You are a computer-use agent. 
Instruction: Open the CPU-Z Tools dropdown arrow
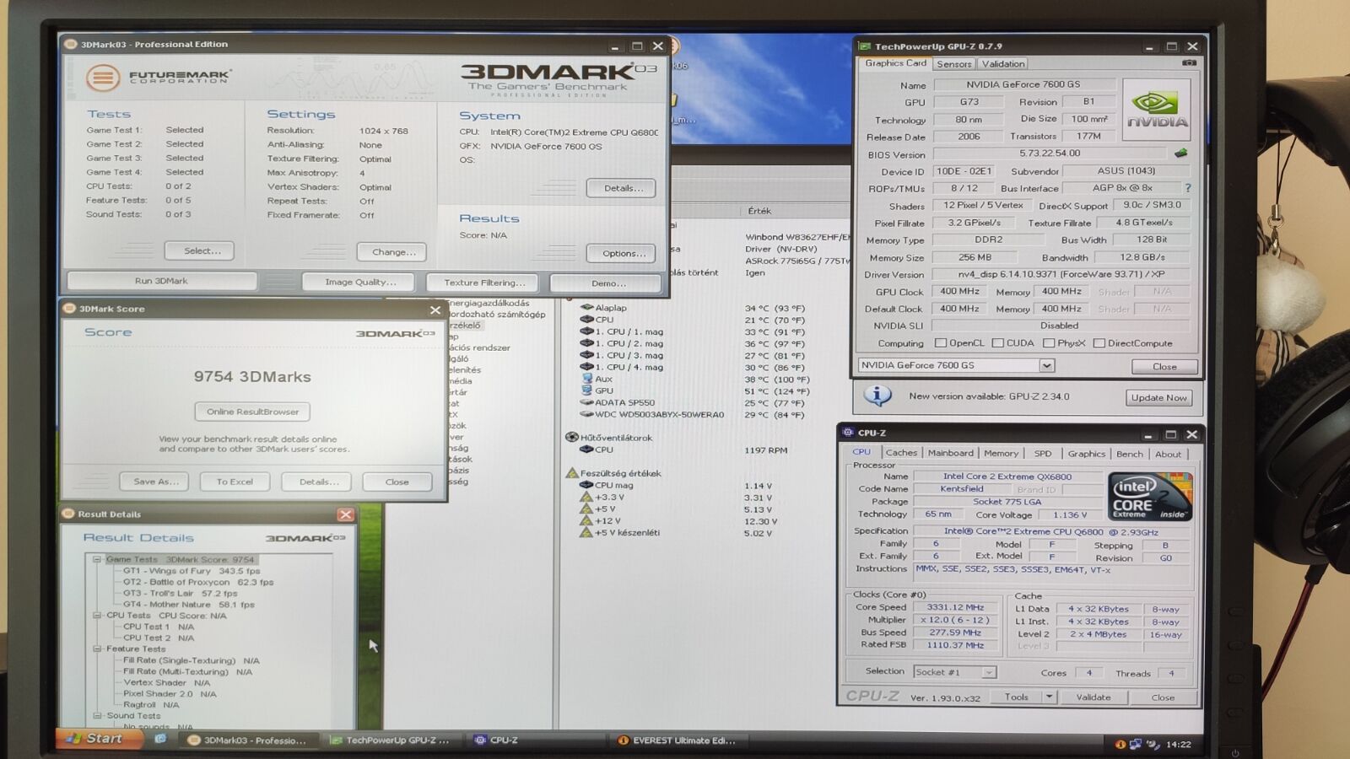click(x=1049, y=697)
